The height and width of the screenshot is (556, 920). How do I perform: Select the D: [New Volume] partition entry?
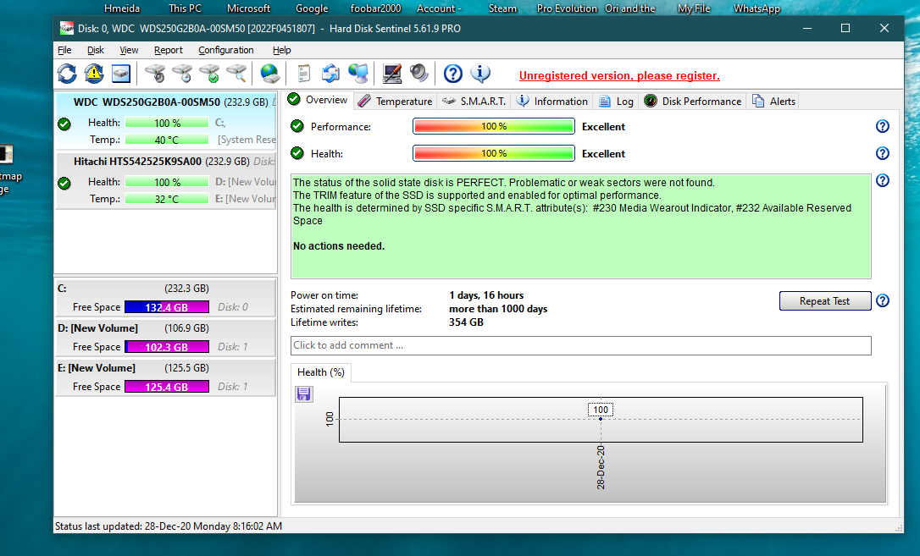pos(165,338)
